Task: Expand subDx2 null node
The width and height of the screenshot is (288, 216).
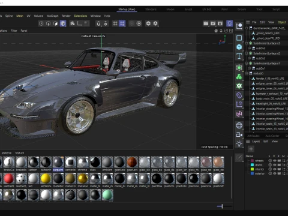Action: 250,58
